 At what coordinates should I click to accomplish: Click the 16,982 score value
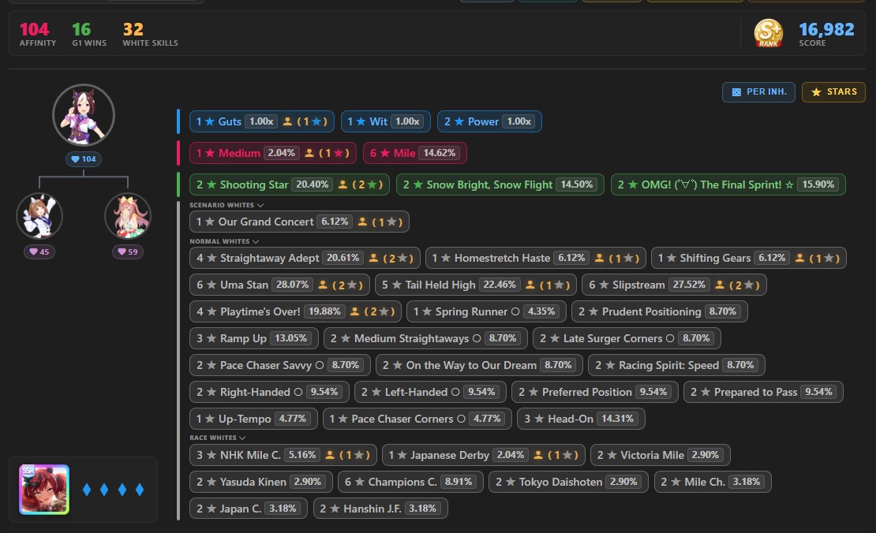(x=826, y=29)
